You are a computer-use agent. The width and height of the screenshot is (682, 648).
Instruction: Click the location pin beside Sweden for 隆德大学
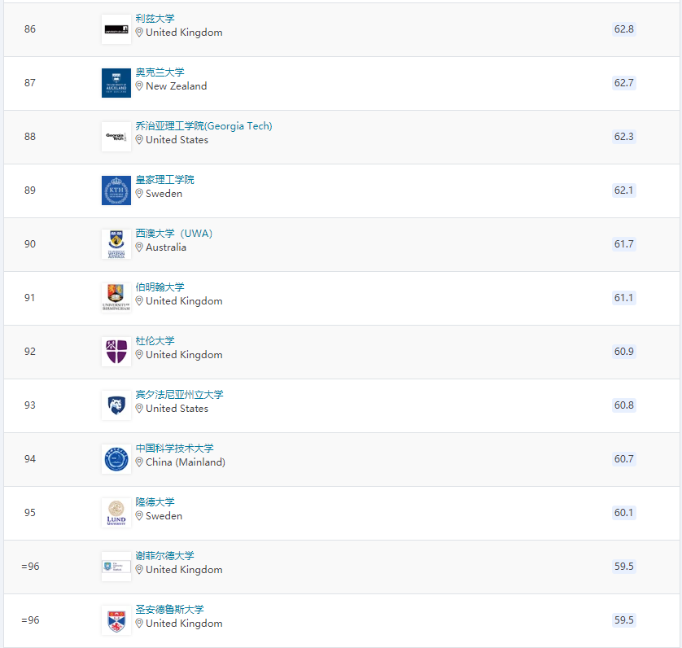click(139, 516)
